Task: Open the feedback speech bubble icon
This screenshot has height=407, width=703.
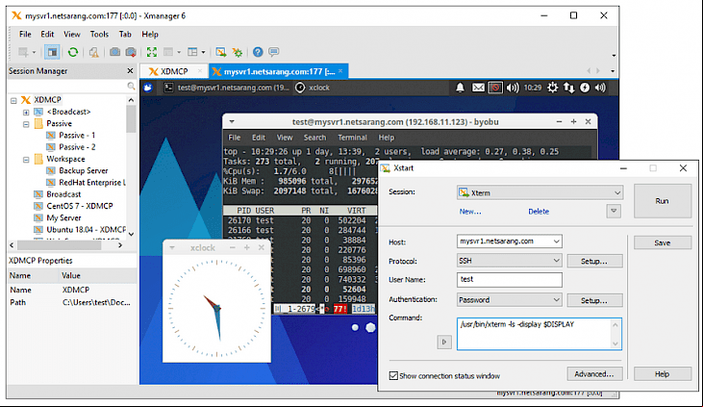Action: (x=273, y=52)
